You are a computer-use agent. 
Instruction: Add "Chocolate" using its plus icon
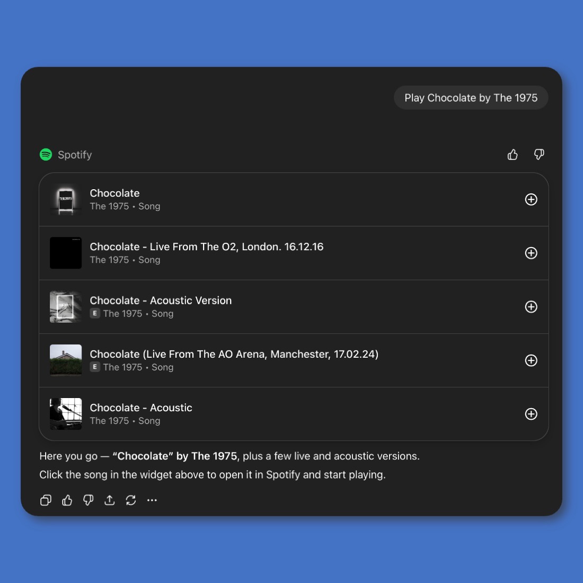(531, 199)
